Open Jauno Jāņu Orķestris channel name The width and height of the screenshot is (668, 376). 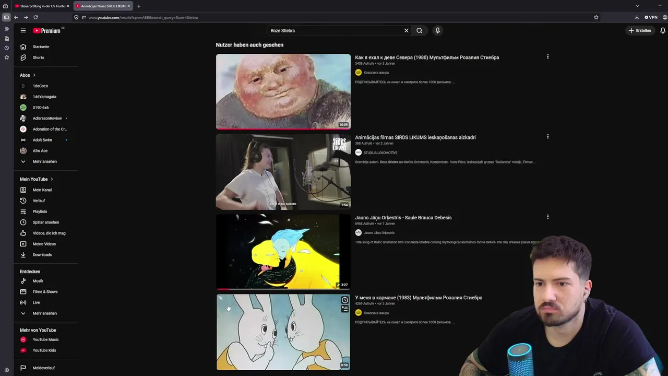click(x=379, y=233)
